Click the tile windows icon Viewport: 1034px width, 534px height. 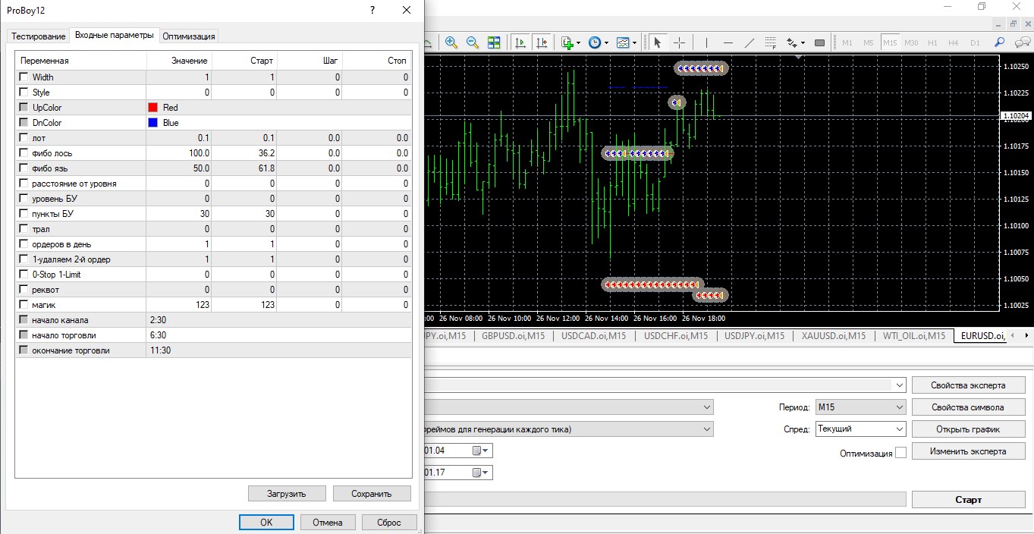coord(494,42)
